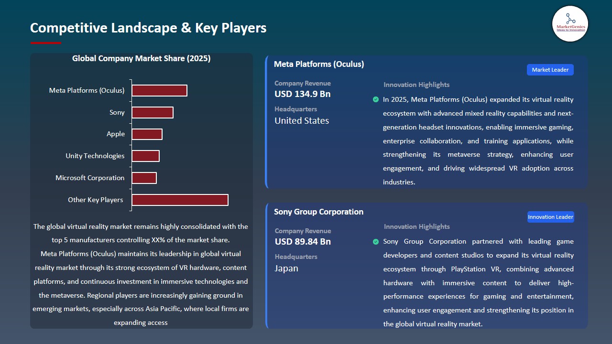
Task: Click the Other Key Players bar
Action: [x=180, y=200]
